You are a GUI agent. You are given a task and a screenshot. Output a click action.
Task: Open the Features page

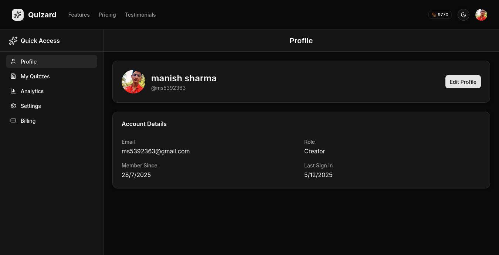tap(79, 15)
